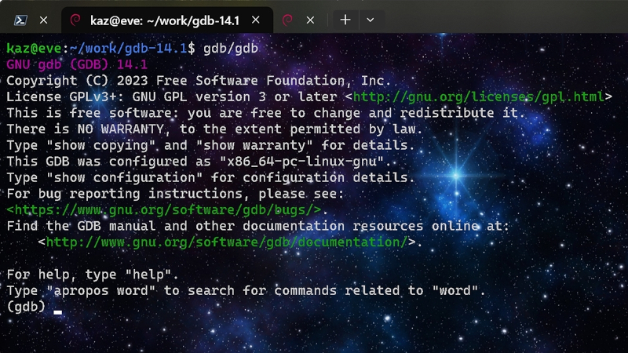Open the gdb/documentation URL link
The width and height of the screenshot is (628, 353).
pyautogui.click(x=227, y=242)
